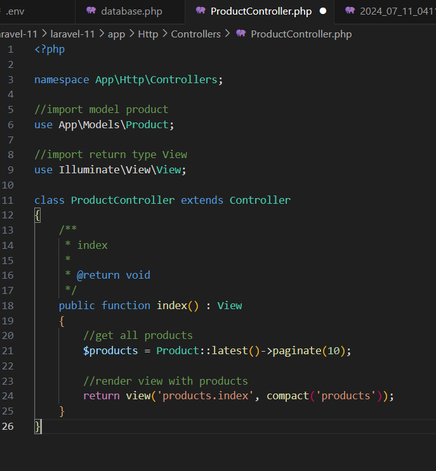Open the laravel-11 breadcrumb folder
The image size is (436, 471).
pos(72,34)
